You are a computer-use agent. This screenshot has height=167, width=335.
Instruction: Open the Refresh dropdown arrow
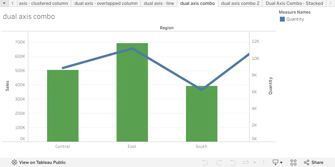point(254,163)
